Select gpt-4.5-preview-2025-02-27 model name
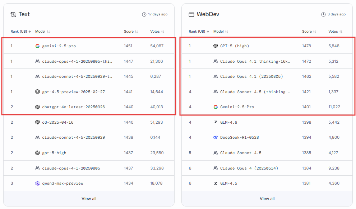The image size is (356, 209). [x=74, y=92]
